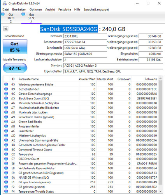The image size is (165, 195).
Task: Click the status icon for GB geschrieben an NAND
Action: (6, 173)
